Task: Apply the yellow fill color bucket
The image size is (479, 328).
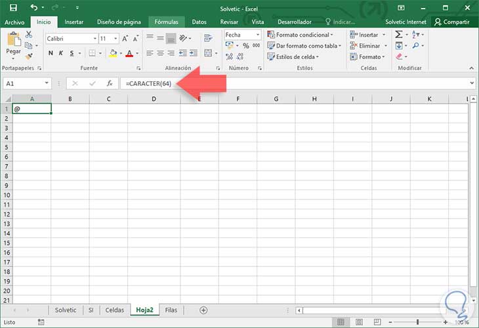Action: tap(113, 53)
